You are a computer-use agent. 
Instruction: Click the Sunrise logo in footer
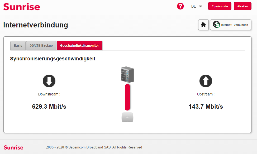click(x=14, y=147)
